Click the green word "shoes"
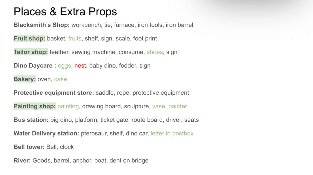Image resolution: width=313 pixels, height=175 pixels. tap(155, 52)
